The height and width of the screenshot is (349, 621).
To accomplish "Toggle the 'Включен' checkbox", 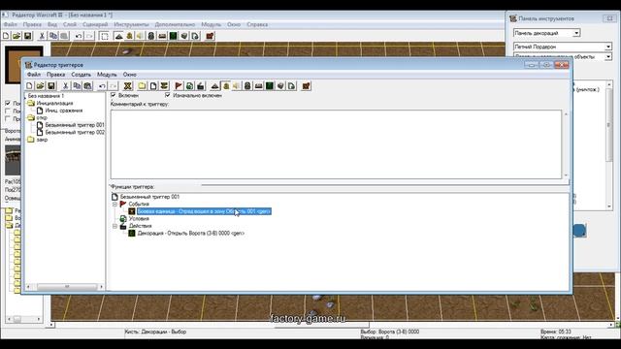I will 114,95.
